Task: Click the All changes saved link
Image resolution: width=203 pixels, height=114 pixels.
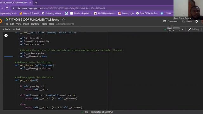Action: [65, 24]
